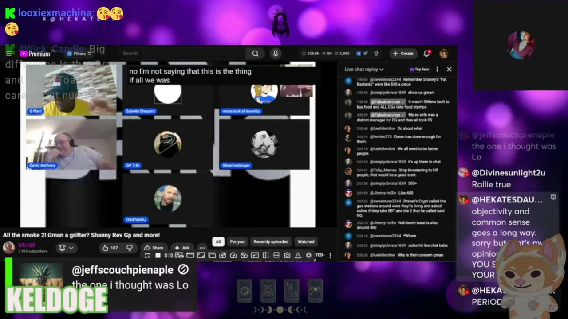The height and width of the screenshot is (319, 568).
Task: Click the David Anthony participant tile
Action: point(71,144)
